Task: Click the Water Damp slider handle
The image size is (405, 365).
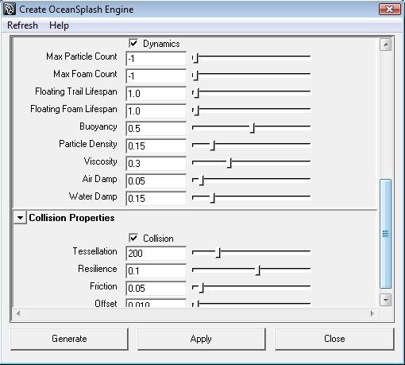Action: (213, 198)
